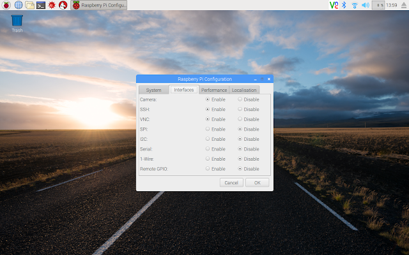Choose Disable for VNC
This screenshot has width=409, height=255.
pyautogui.click(x=249, y=119)
